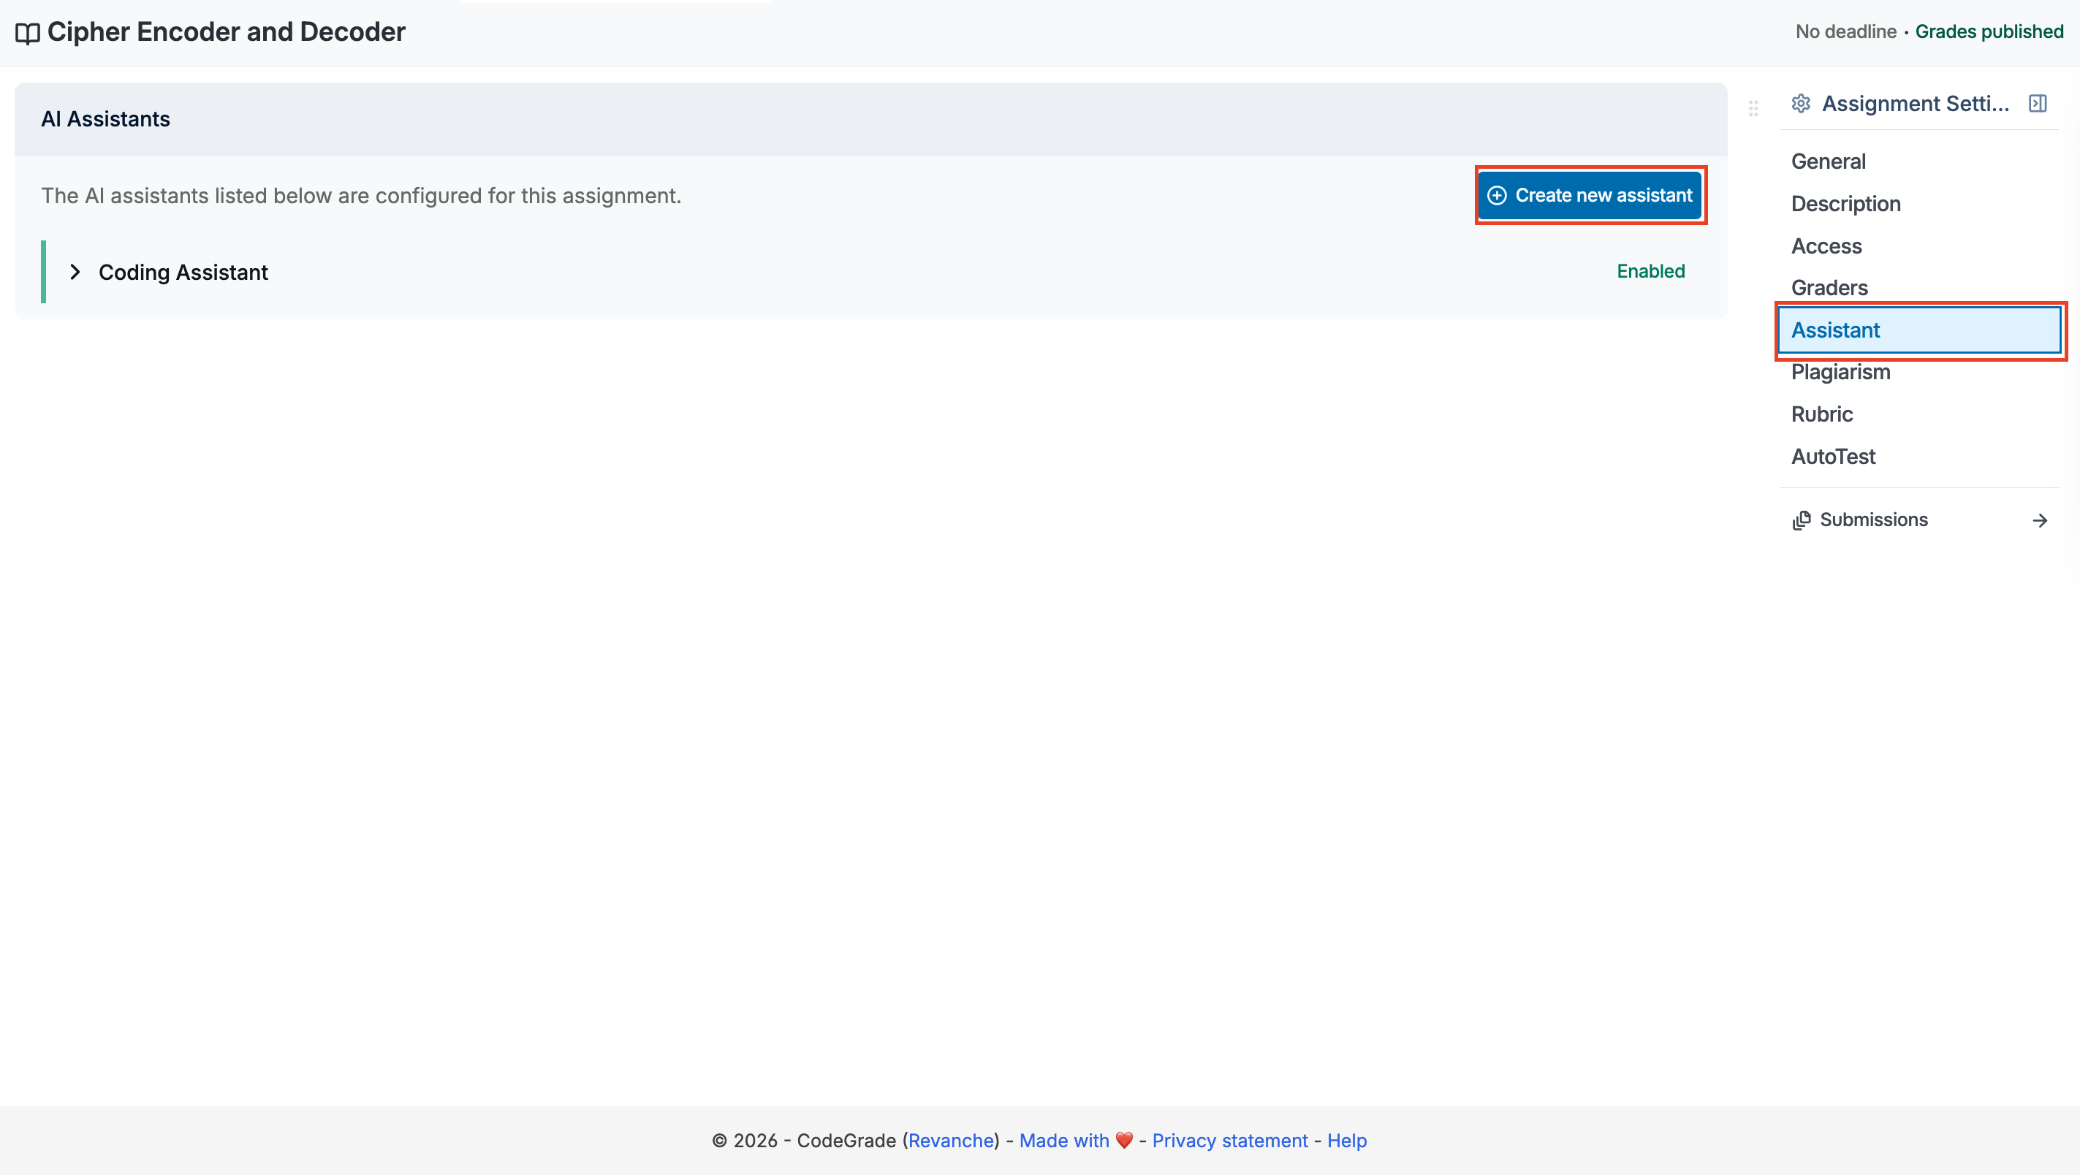Image resolution: width=2080 pixels, height=1175 pixels.
Task: Click the Grades published status text
Action: (1989, 31)
